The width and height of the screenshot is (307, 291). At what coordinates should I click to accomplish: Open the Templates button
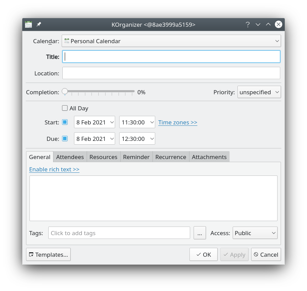(48, 254)
